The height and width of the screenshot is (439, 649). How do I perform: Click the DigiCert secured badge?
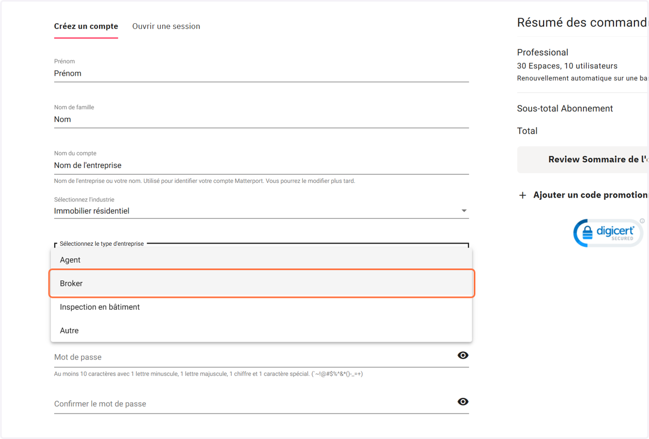pos(608,233)
